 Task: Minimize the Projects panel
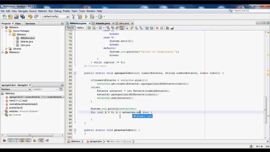62,24
